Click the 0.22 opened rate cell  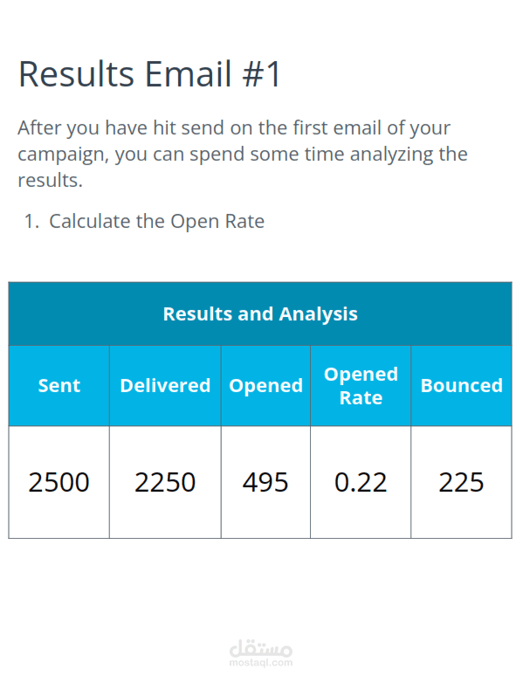[x=361, y=482]
